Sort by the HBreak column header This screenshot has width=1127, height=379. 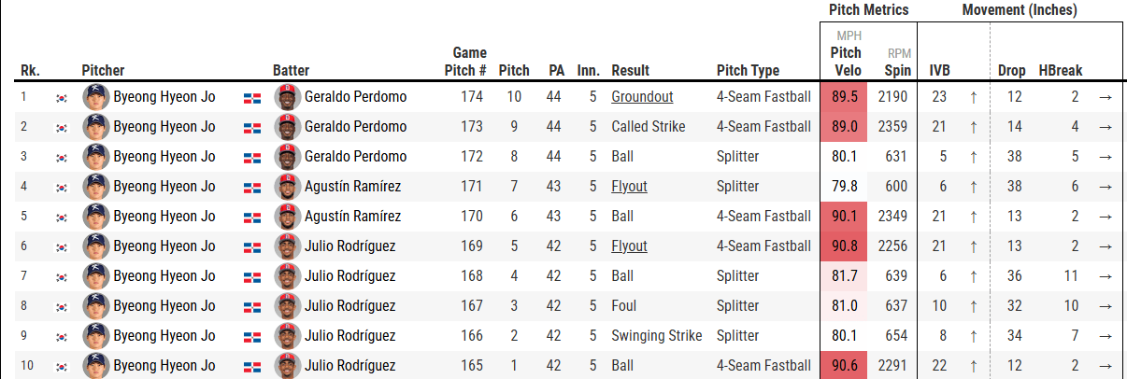1060,70
